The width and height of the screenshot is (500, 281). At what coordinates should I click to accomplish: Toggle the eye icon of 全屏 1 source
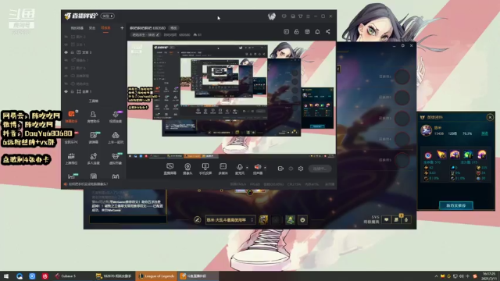click(x=66, y=91)
